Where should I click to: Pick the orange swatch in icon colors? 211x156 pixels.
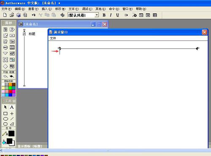coord(10,84)
